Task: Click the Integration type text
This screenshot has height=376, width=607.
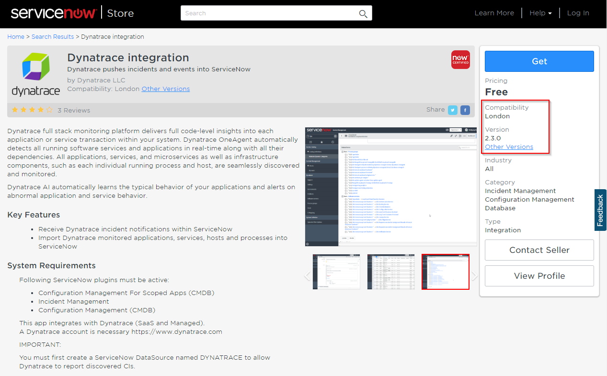Action: (x=503, y=230)
